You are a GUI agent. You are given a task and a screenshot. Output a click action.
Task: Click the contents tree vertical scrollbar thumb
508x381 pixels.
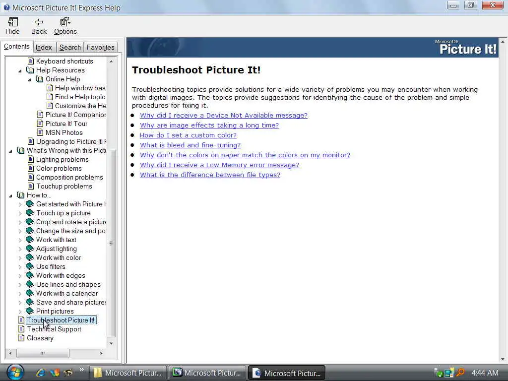pos(111,244)
